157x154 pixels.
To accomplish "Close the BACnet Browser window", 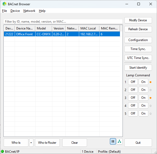I will tap(151, 4).
